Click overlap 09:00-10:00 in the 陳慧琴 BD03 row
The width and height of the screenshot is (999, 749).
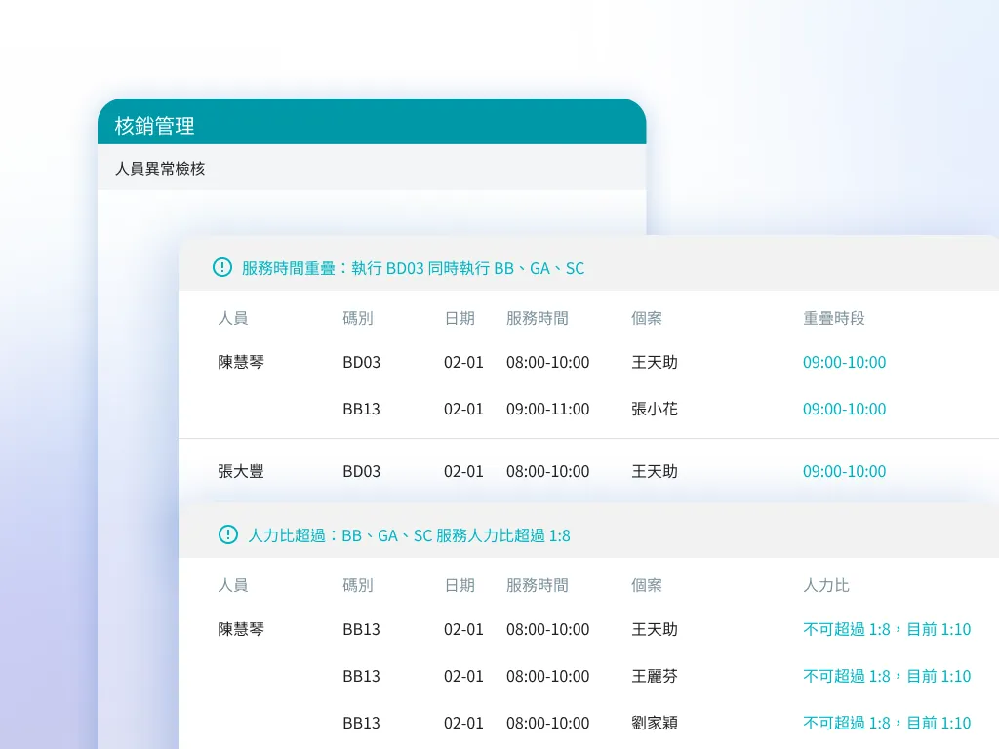844,363
